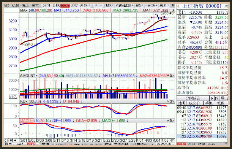Image resolution: width=232 pixels, height=149 pixels.
Task: Expand 分时成交 list with play arrow
Action: [x=212, y=98]
